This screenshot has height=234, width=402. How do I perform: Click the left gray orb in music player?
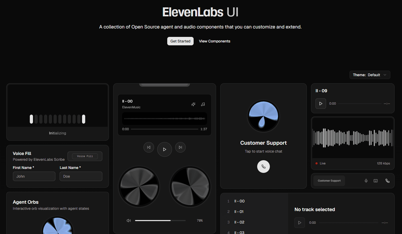point(139,187)
